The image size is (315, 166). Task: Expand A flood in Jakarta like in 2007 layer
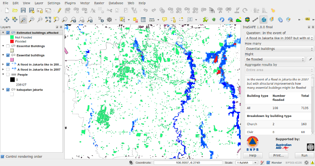click(x=3, y=69)
